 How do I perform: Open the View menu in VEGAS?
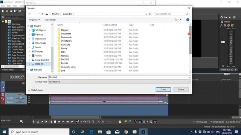pos(15,6)
